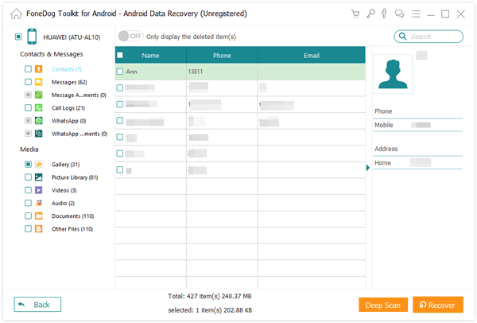Click the Gallery star icon

(39, 165)
